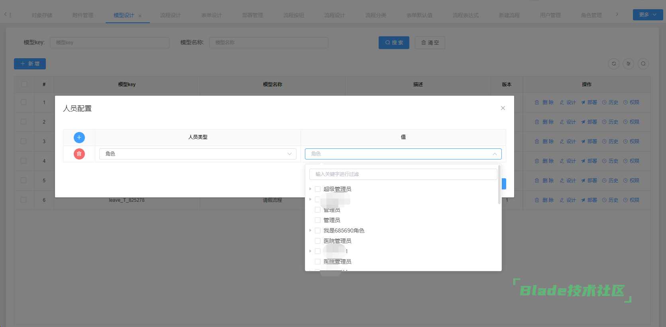Check the 我是685690角色 checkbox
Screen dimensions: 666x327
[318, 230]
